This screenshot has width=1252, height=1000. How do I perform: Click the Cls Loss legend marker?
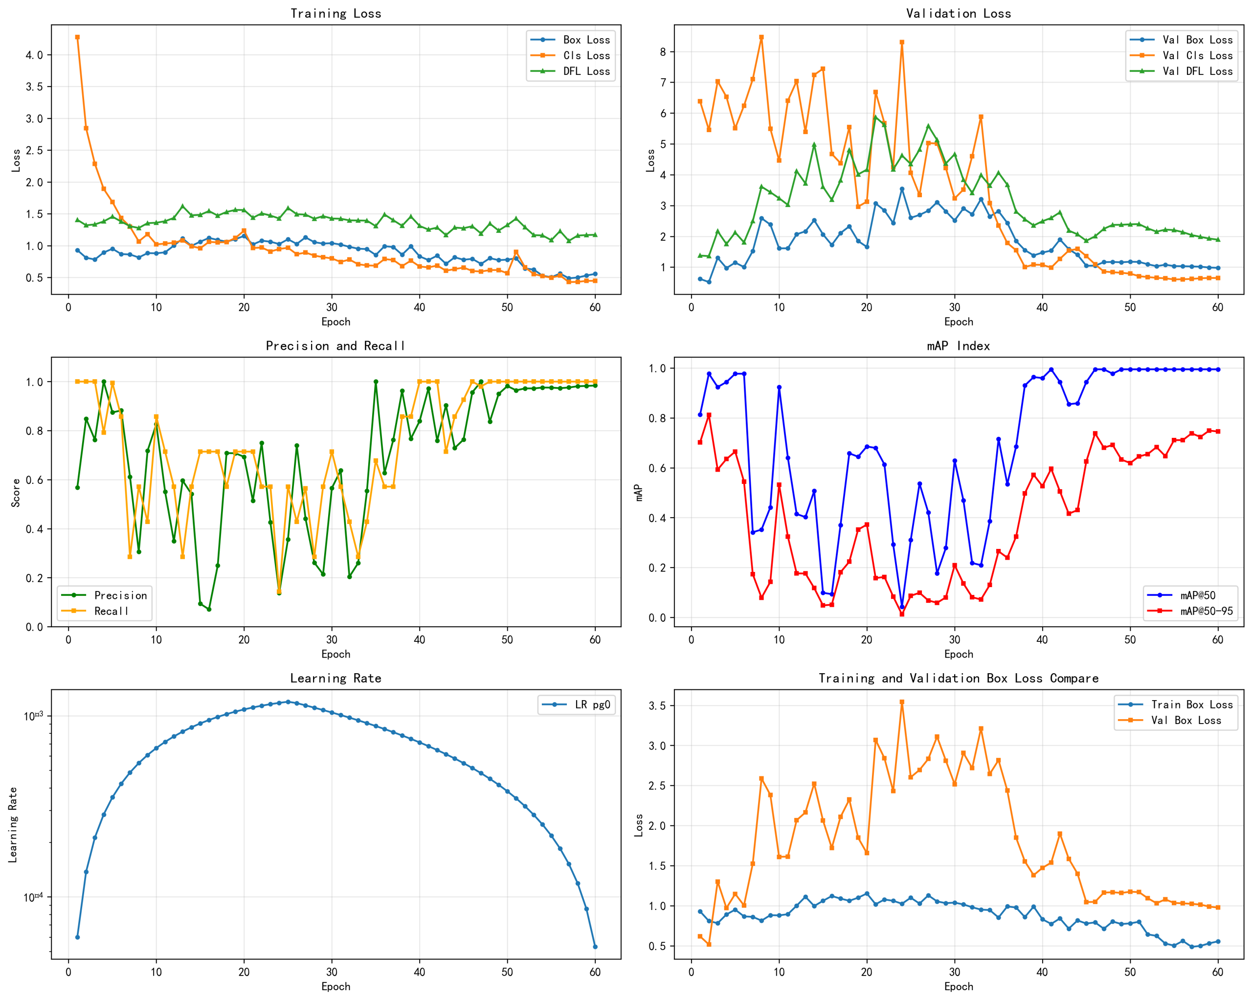coord(542,56)
